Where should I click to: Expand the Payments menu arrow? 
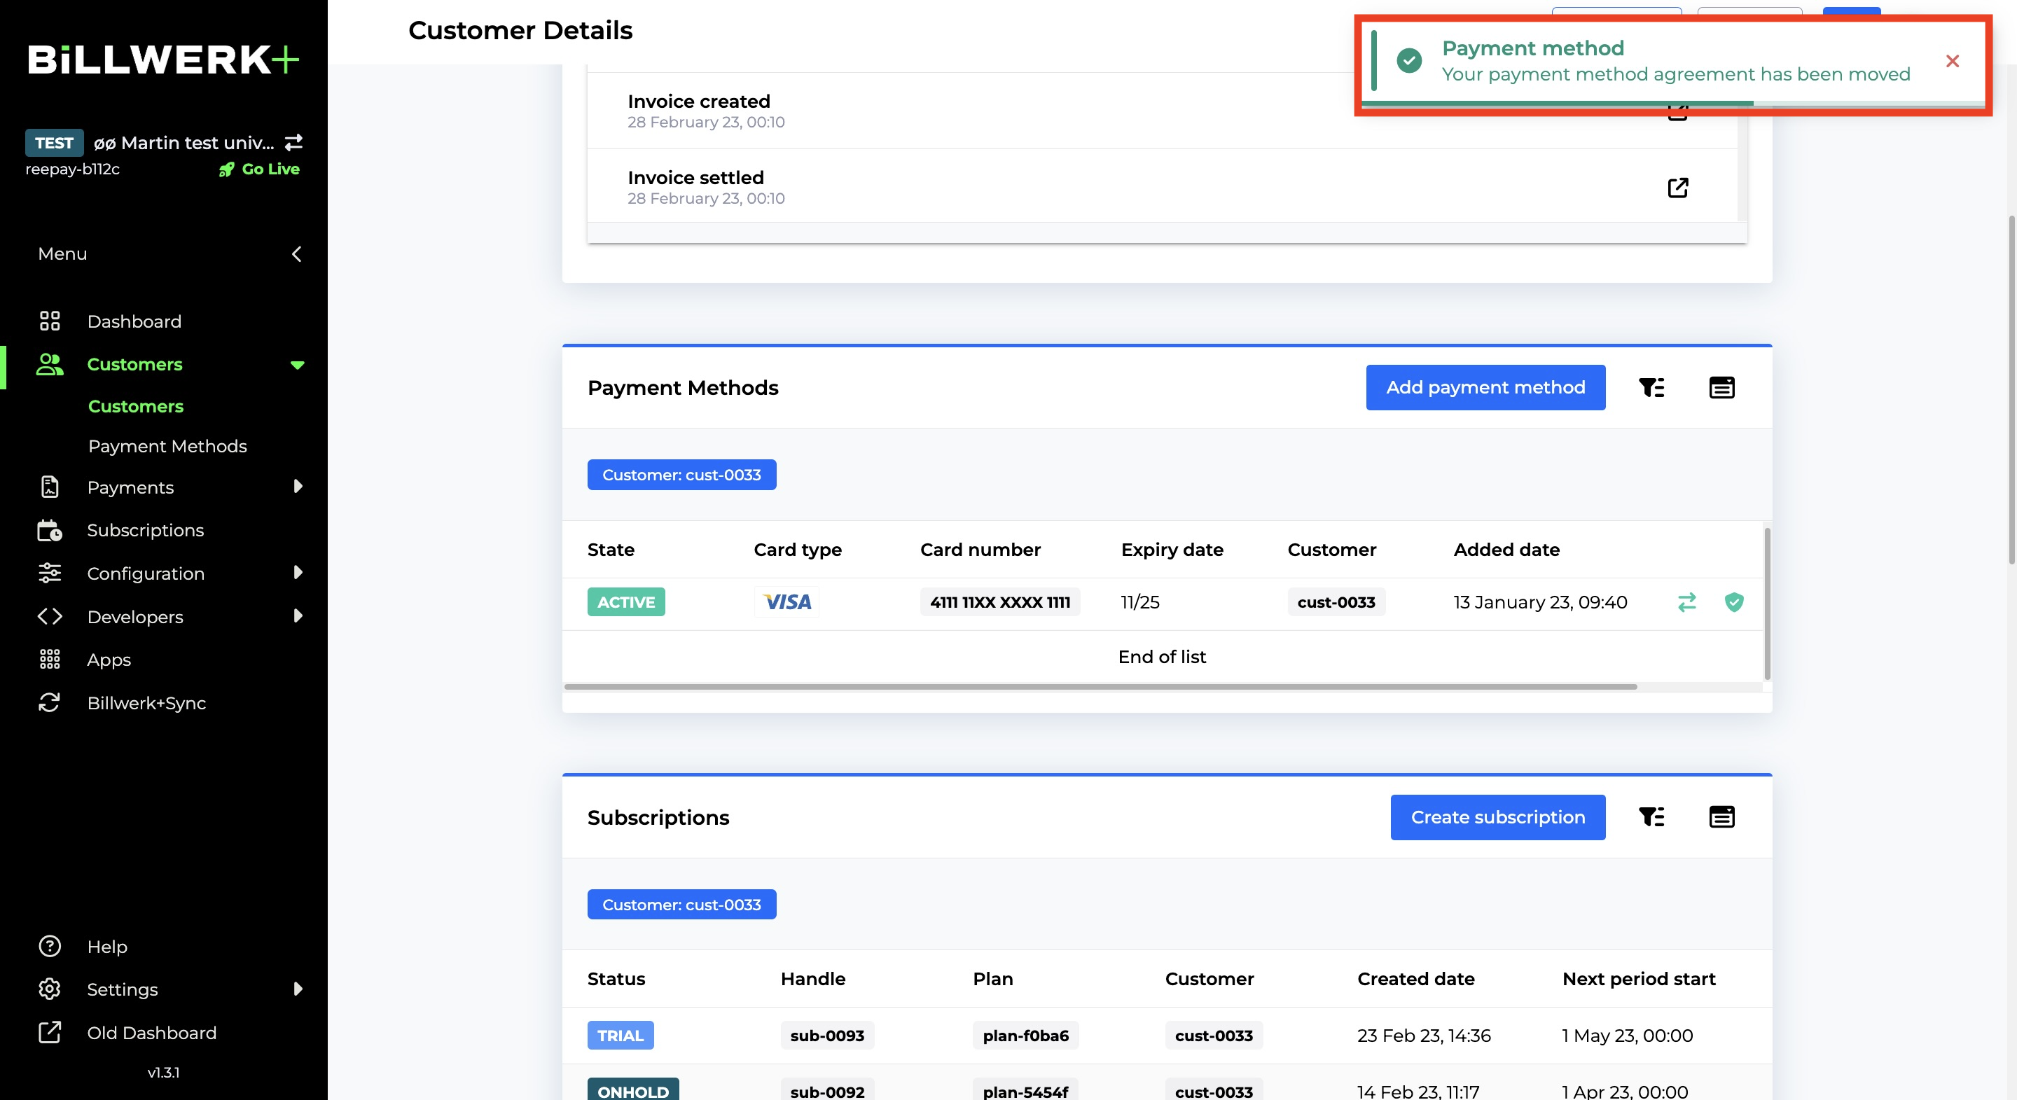point(298,486)
